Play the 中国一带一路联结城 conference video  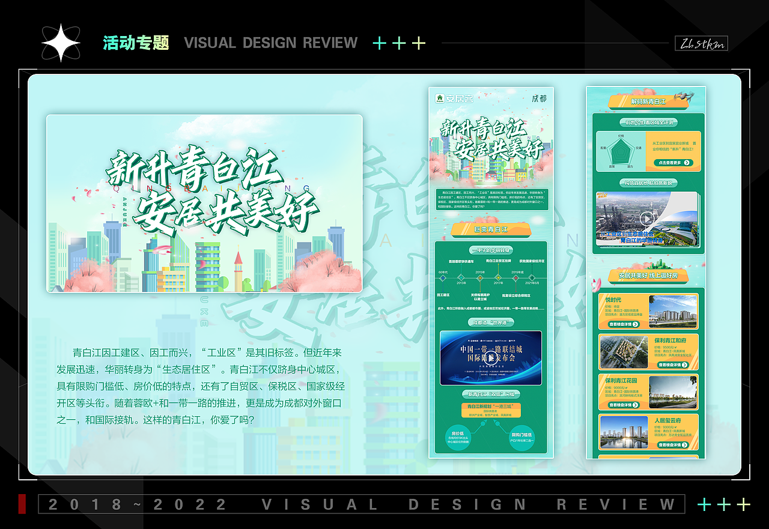tap(491, 358)
